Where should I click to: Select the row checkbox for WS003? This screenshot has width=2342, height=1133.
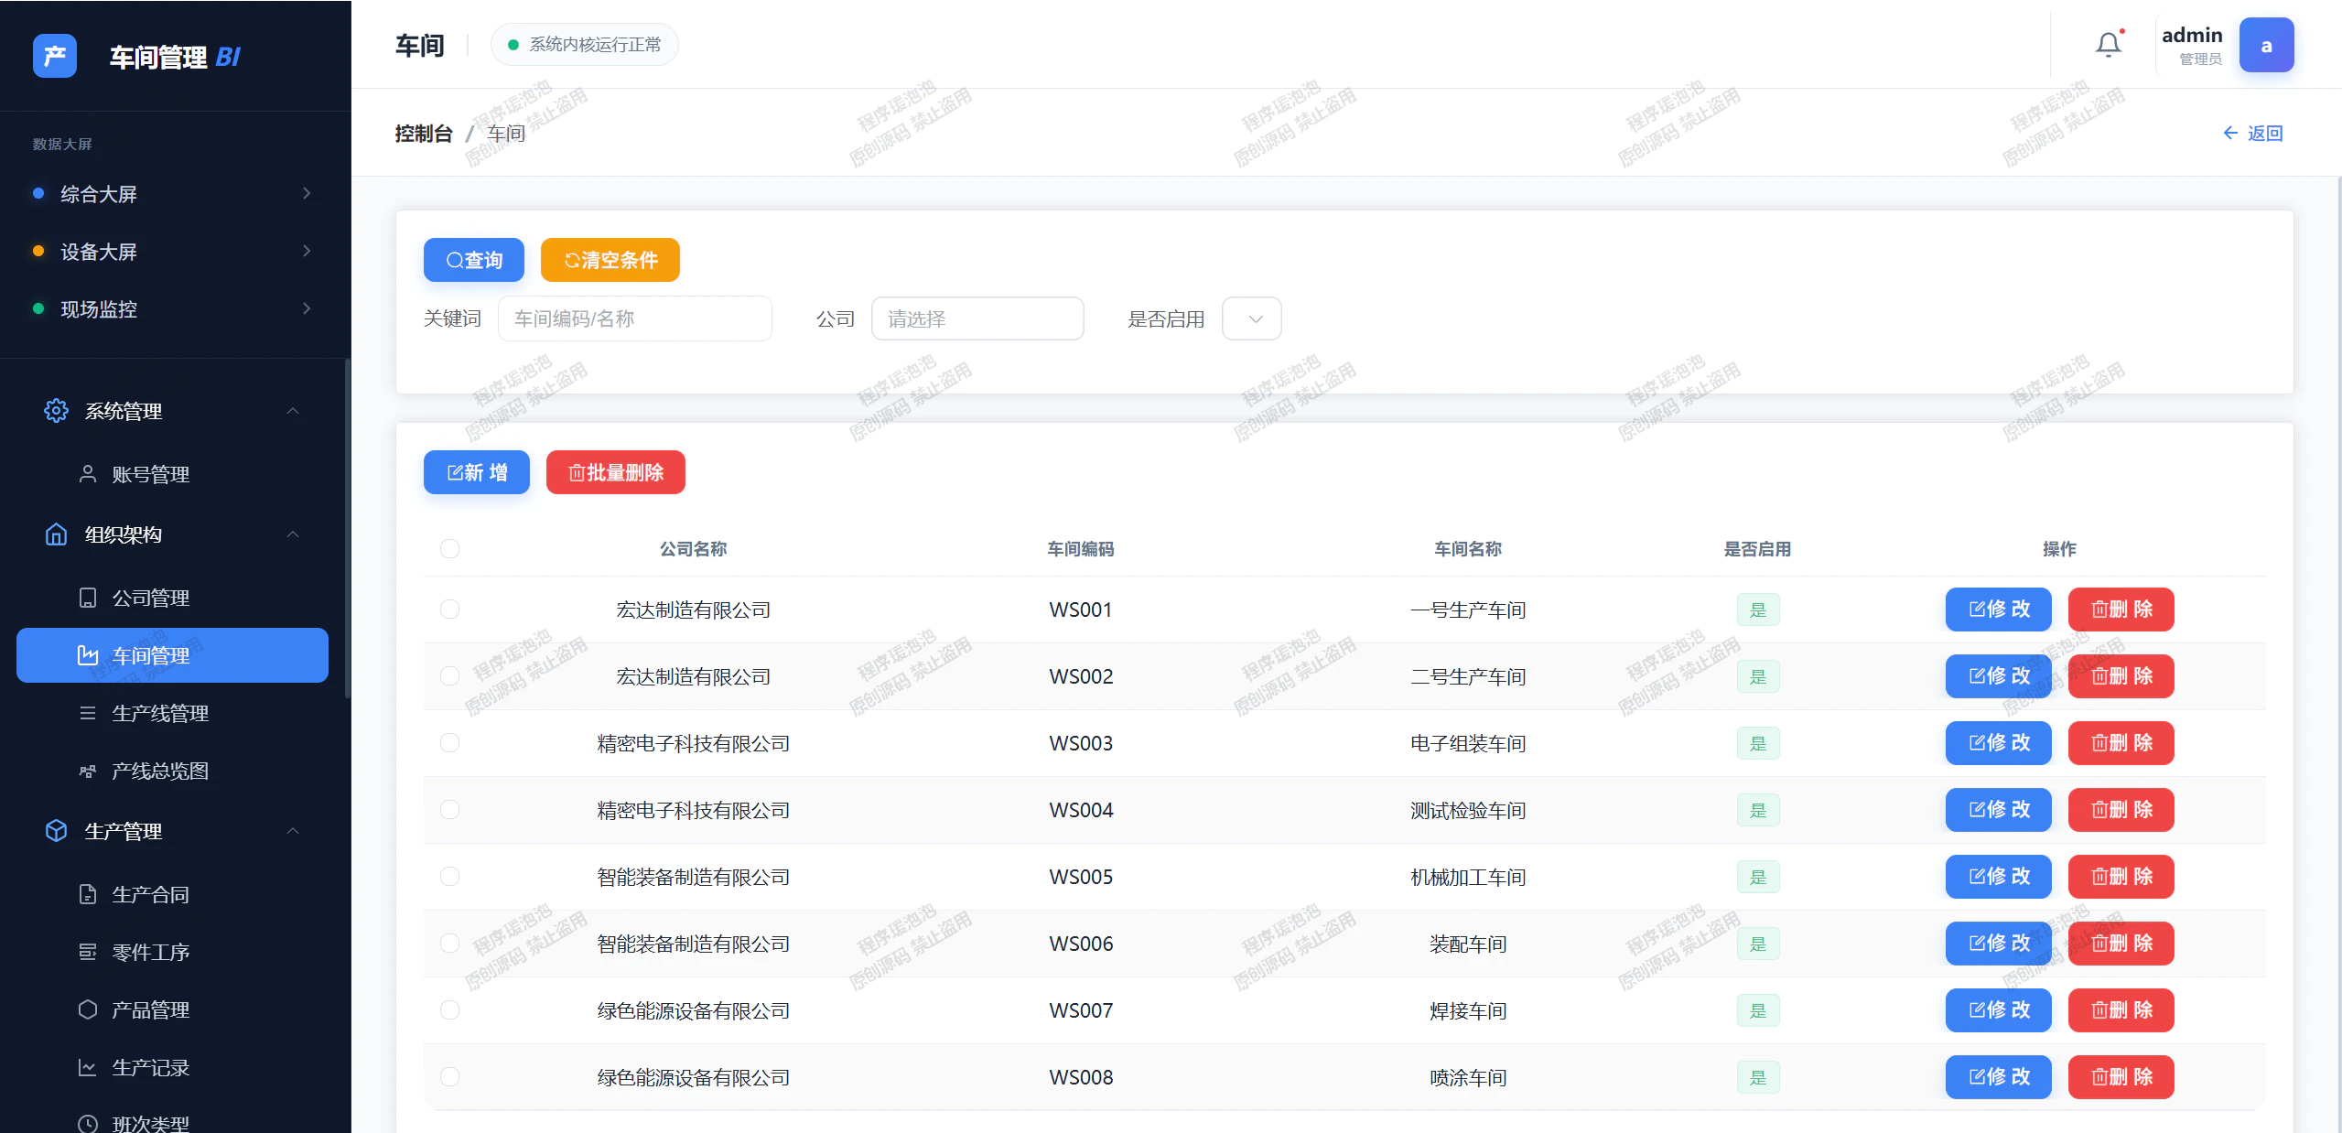point(449,742)
